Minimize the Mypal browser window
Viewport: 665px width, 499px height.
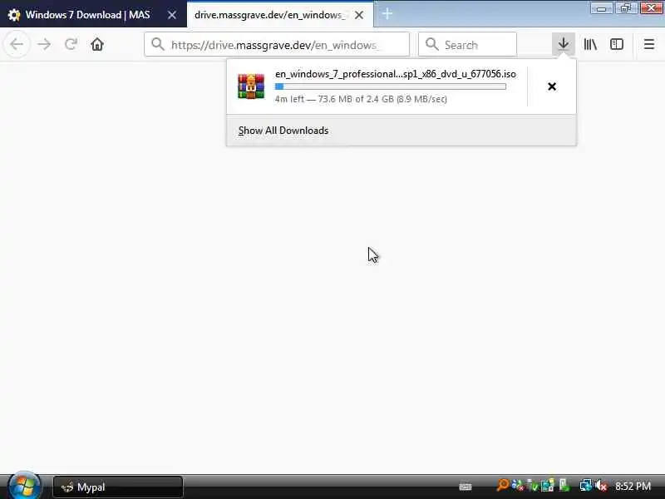(601, 7)
